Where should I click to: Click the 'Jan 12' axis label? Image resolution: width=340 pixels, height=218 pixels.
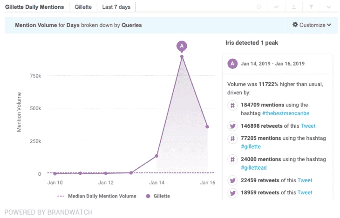[106, 183]
